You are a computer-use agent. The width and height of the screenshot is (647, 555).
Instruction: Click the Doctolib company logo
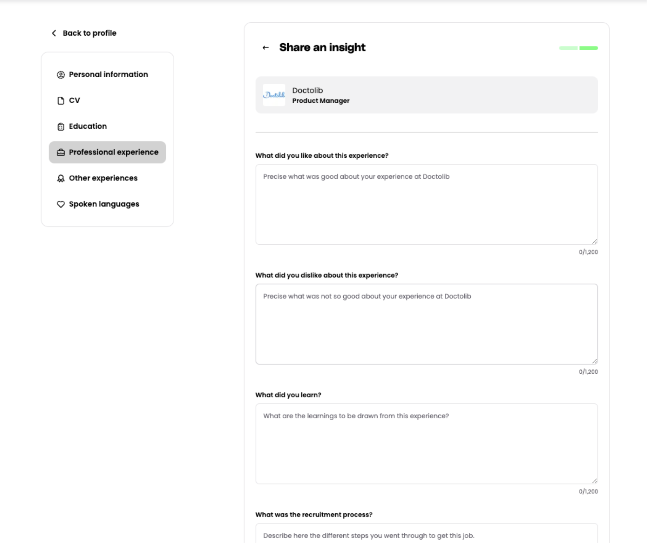[x=274, y=95]
